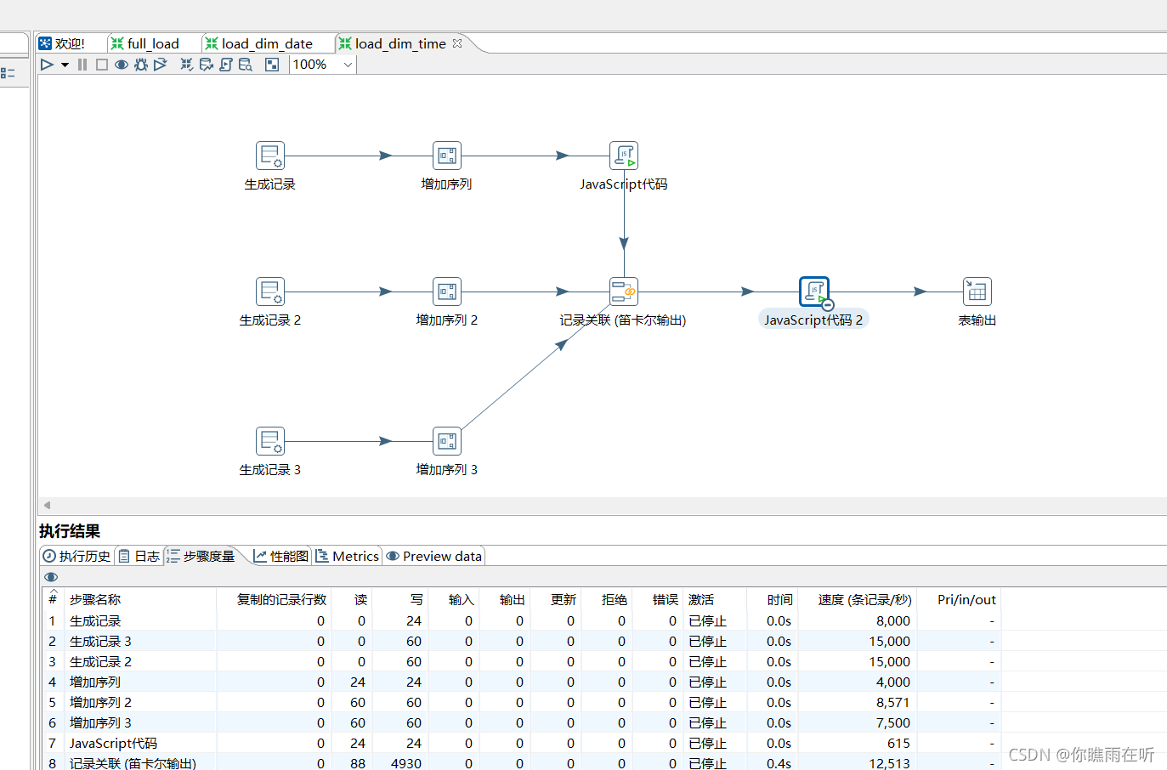Sort by Pri/in/out column header
The width and height of the screenshot is (1167, 770).
(x=958, y=599)
